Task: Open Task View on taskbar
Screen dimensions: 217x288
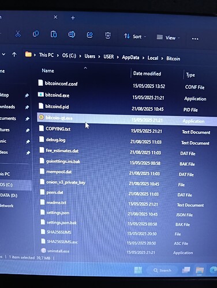Action: pyautogui.click(x=186, y=270)
